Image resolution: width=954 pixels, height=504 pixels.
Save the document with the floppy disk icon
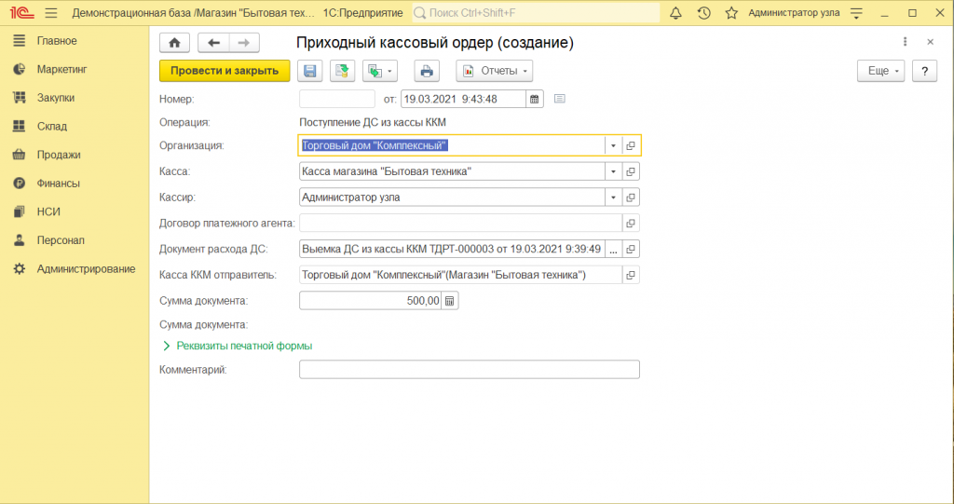307,71
